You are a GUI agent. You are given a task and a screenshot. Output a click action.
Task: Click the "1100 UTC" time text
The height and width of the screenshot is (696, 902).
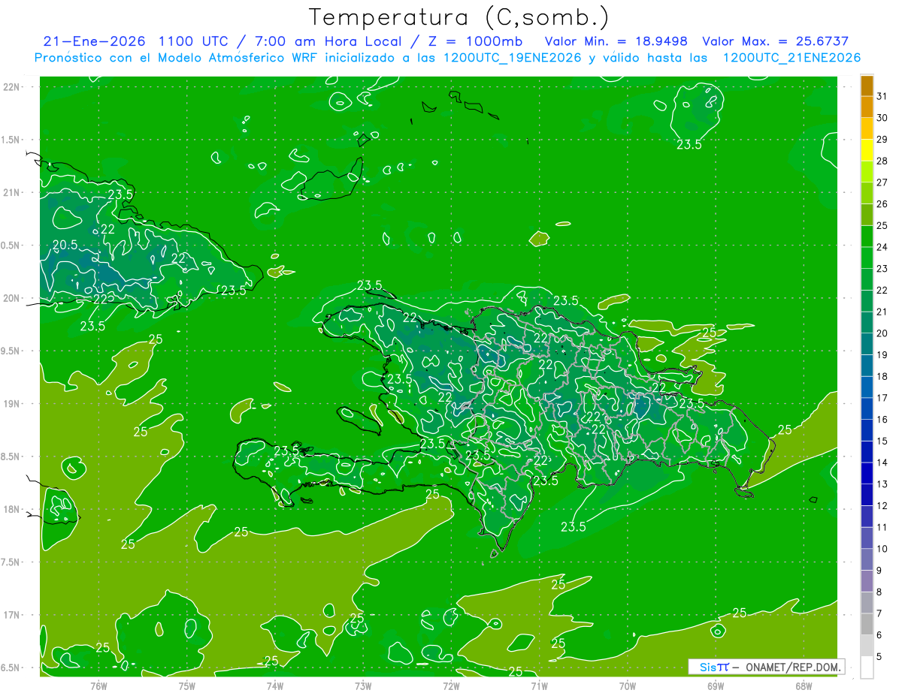[195, 41]
